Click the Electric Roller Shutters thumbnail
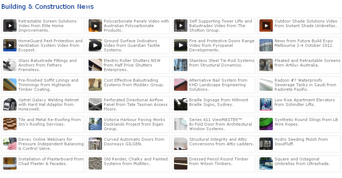342x178 pixels. [x=95, y=65]
